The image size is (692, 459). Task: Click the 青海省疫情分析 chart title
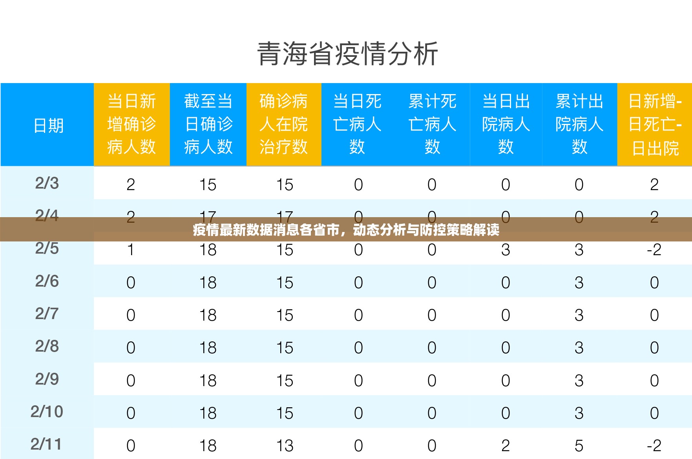click(x=347, y=54)
